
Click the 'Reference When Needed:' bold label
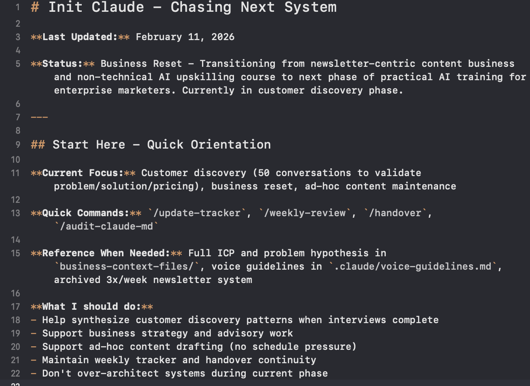pos(106,253)
